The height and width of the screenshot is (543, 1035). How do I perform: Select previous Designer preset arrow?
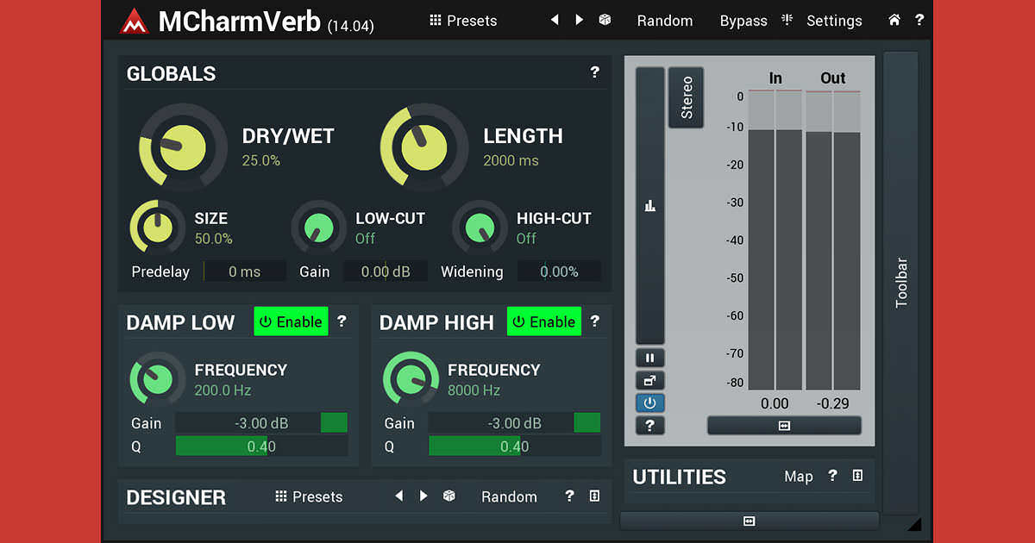click(398, 496)
